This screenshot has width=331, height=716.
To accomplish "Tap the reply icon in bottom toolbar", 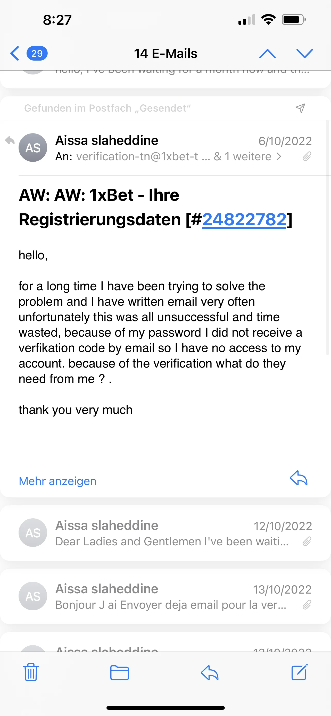I will 210,673.
